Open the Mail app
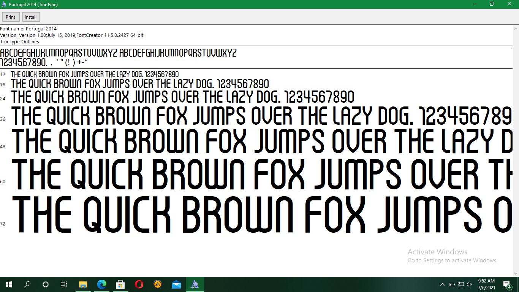This screenshot has width=519, height=292. (176, 284)
